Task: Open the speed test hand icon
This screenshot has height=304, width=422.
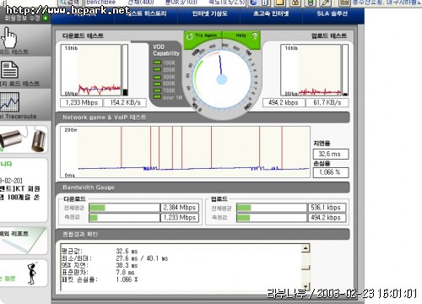Action: point(9,37)
